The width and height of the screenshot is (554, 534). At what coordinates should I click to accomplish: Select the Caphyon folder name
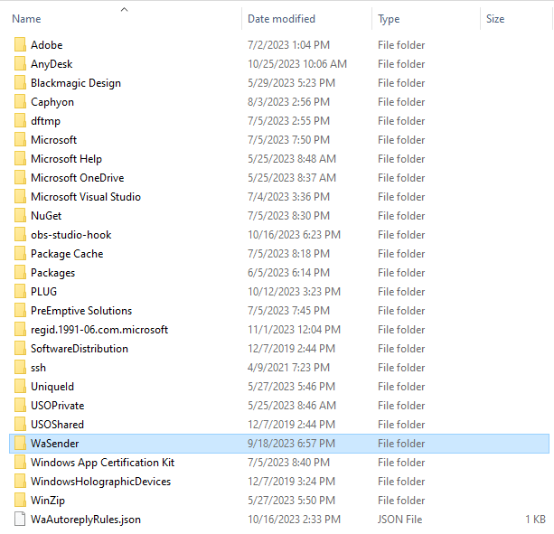click(x=52, y=102)
